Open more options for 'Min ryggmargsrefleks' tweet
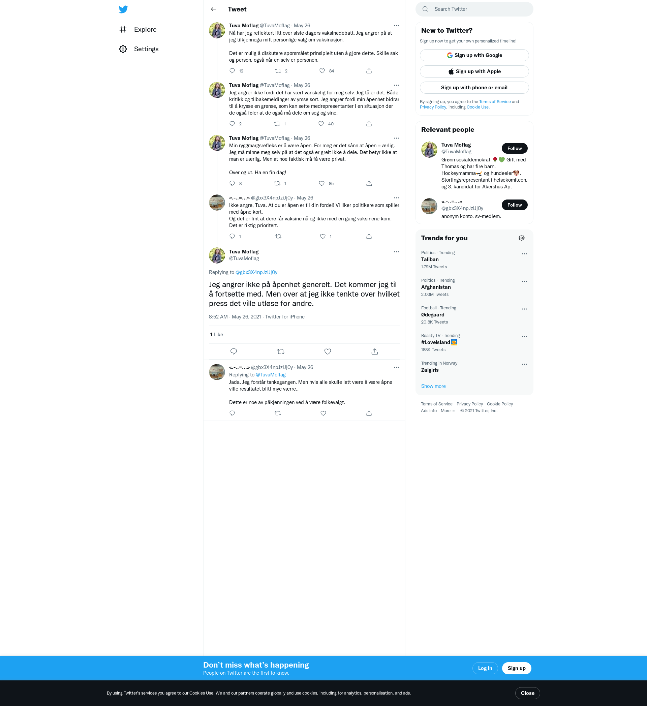Screen dimensions: 647x706 396,138
